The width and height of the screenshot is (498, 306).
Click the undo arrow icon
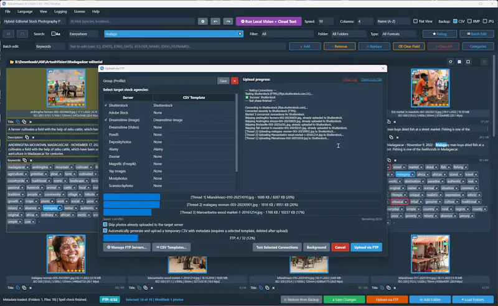tap(215, 21)
